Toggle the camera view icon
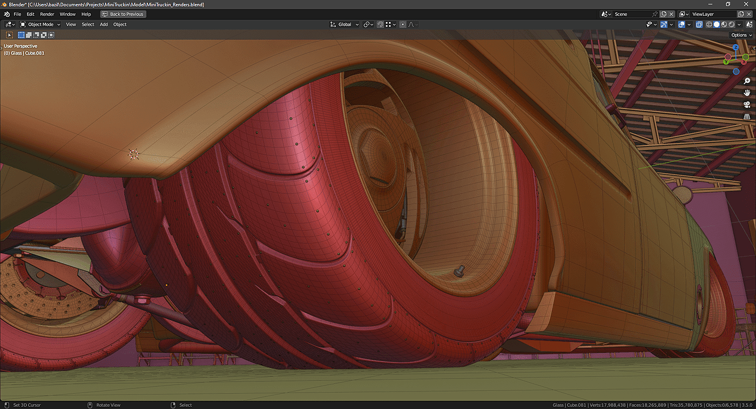This screenshot has width=756, height=409. [x=747, y=105]
